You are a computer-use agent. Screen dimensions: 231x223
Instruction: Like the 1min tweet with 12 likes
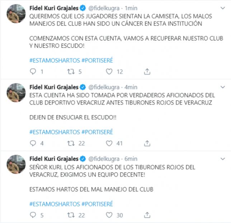[109, 72]
